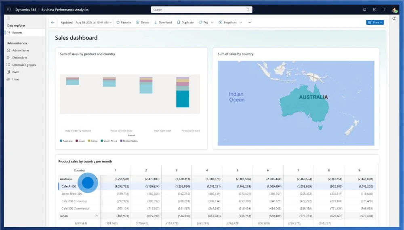Image resolution: width=404 pixels, height=230 pixels.
Task: Click the Delete button label
Action: pyautogui.click(x=145, y=22)
